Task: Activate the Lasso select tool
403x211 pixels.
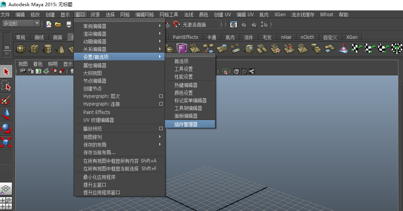Action: (6, 86)
